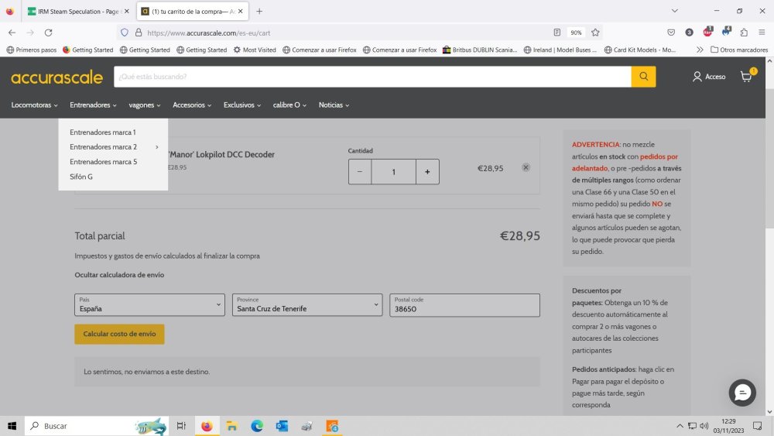Open the País country dropdown
The width and height of the screenshot is (774, 436).
click(149, 305)
